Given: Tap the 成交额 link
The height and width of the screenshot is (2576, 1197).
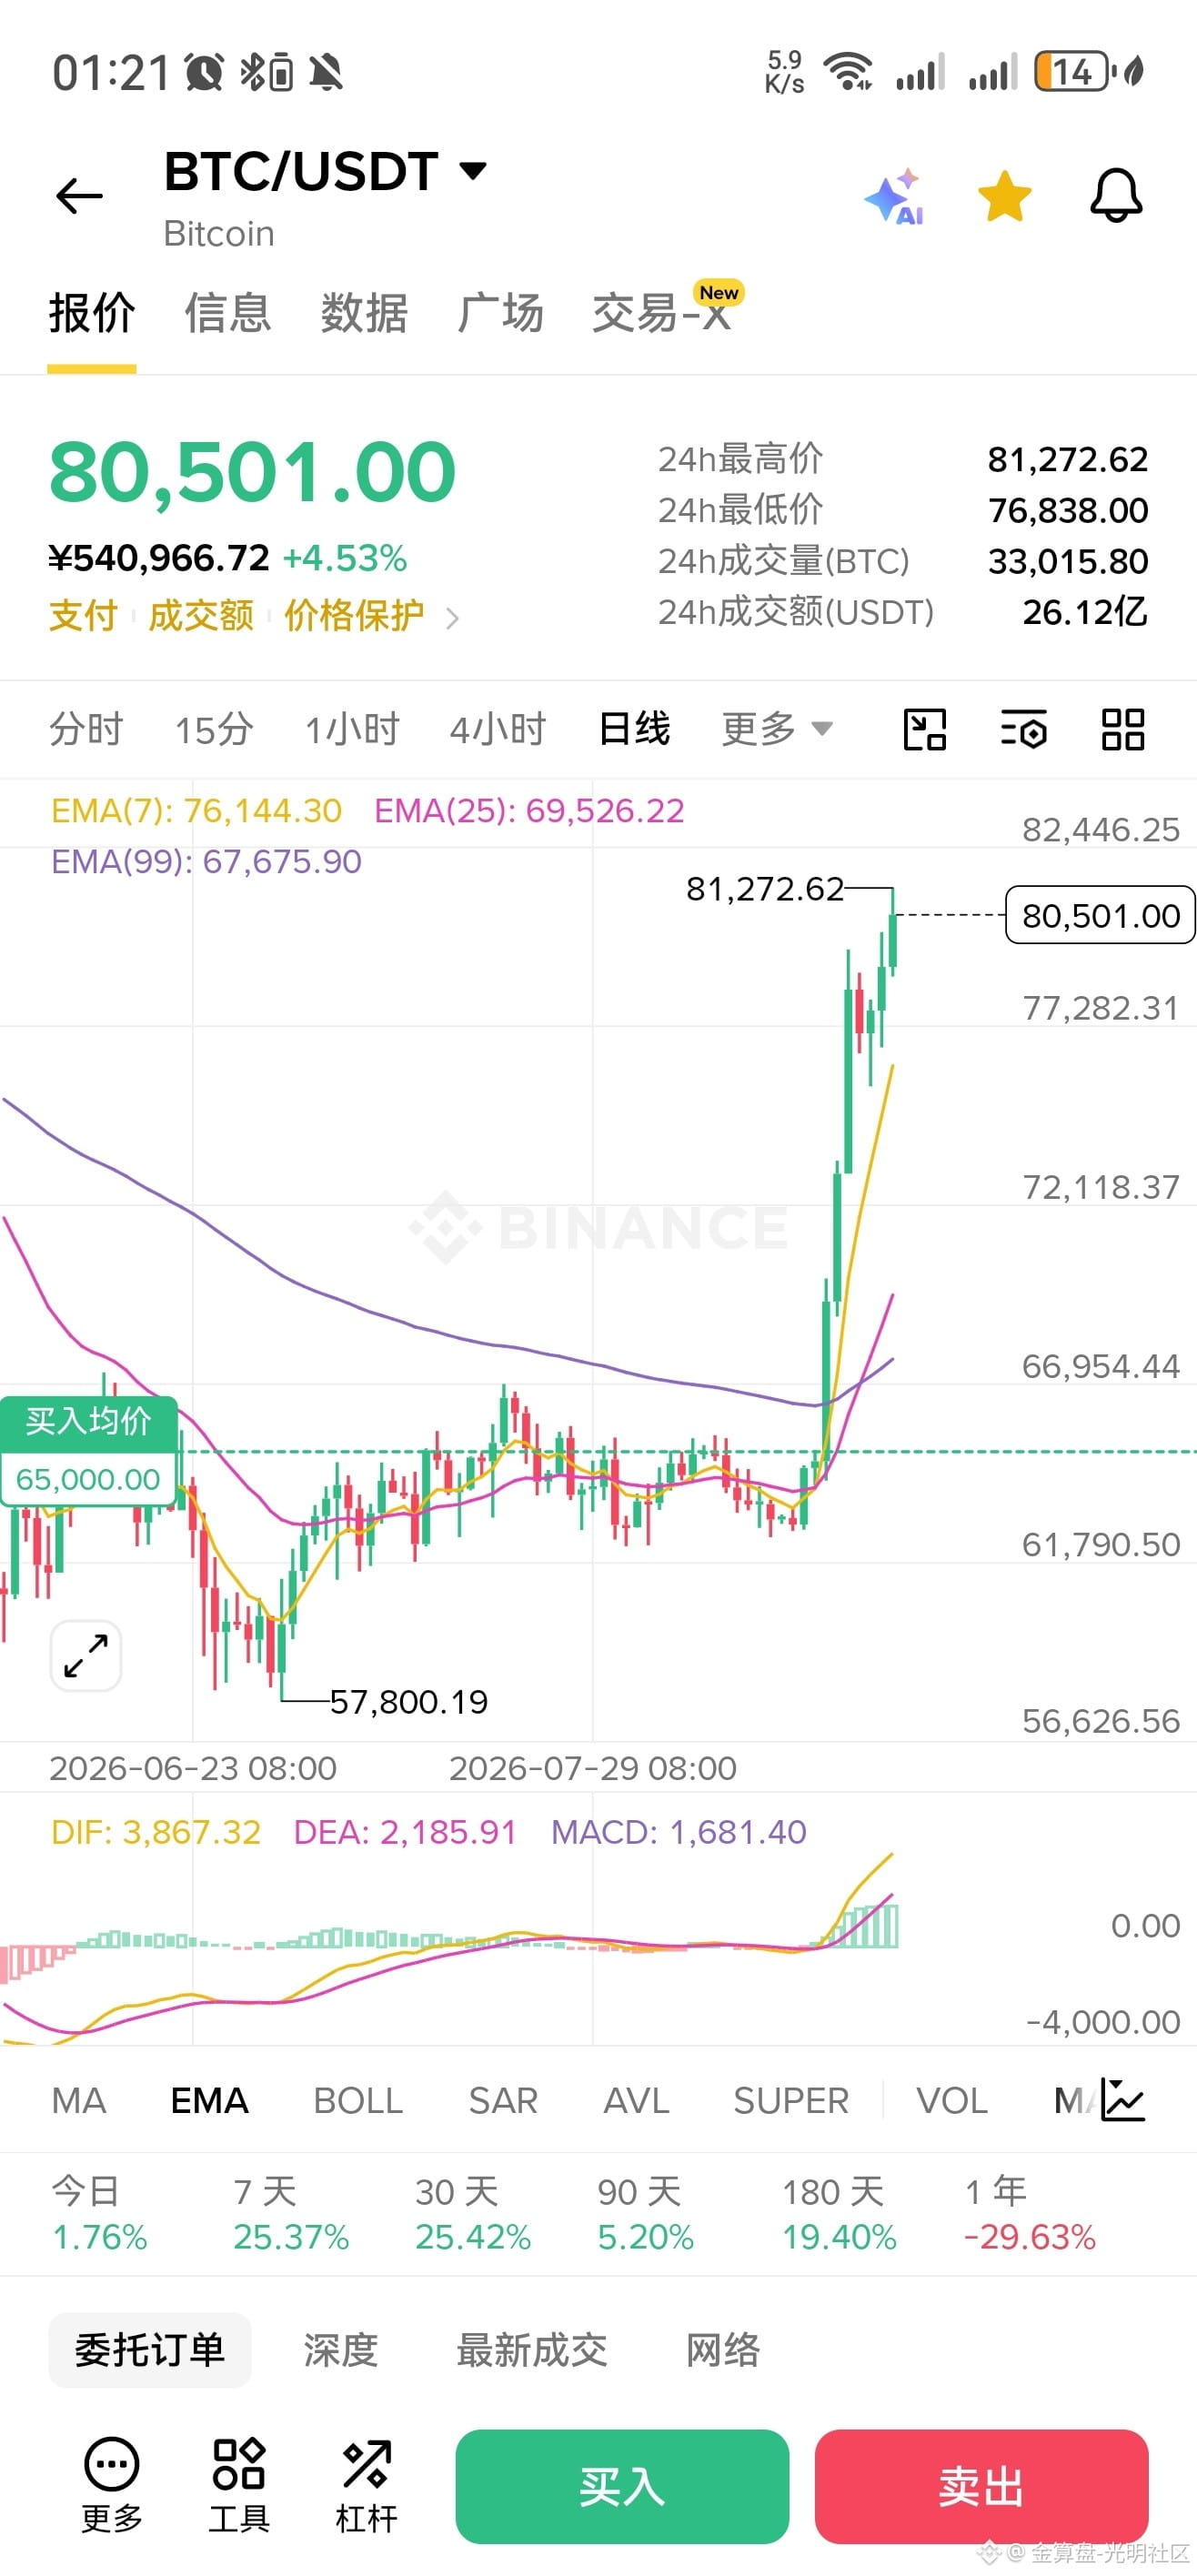Looking at the screenshot, I should click(x=201, y=615).
